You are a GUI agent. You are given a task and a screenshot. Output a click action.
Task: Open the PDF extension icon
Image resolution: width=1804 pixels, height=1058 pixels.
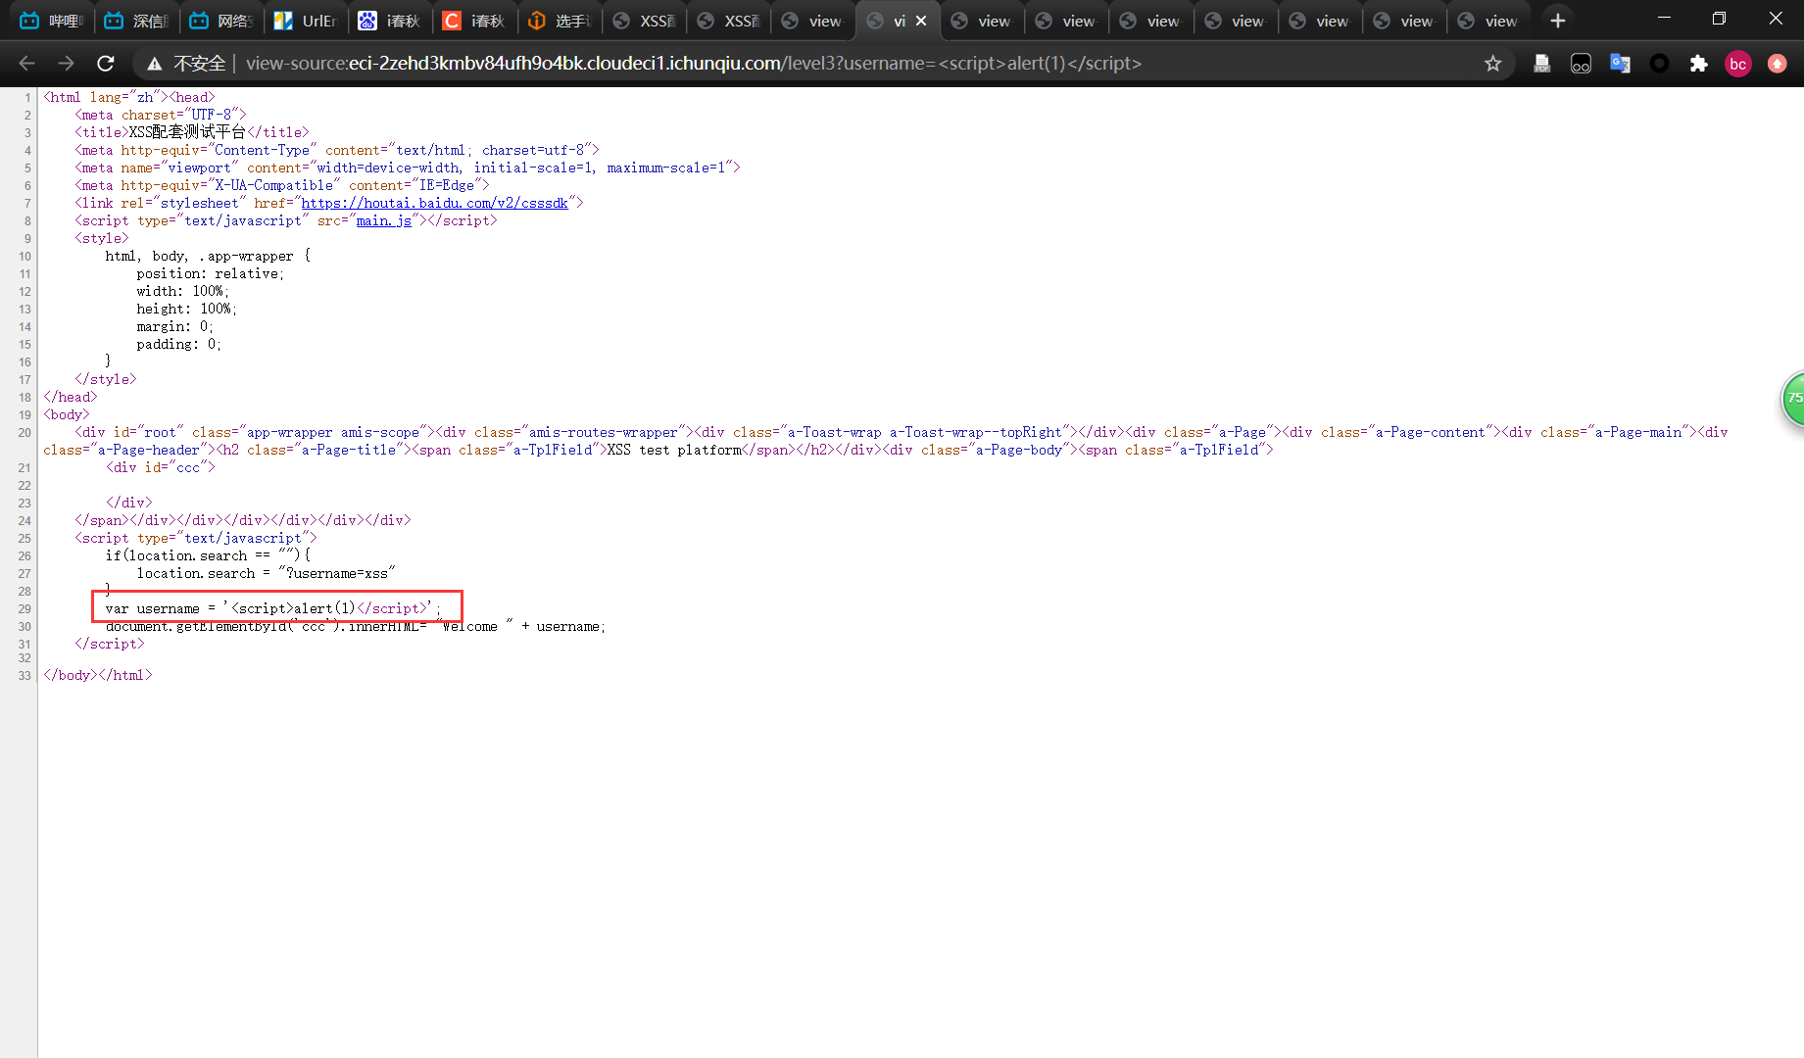tap(1541, 64)
